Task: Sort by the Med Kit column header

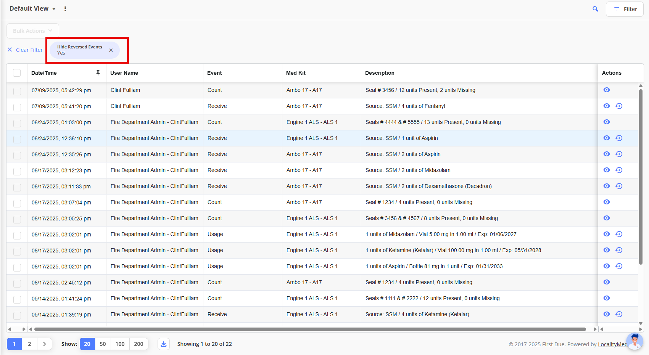Action: (x=296, y=73)
